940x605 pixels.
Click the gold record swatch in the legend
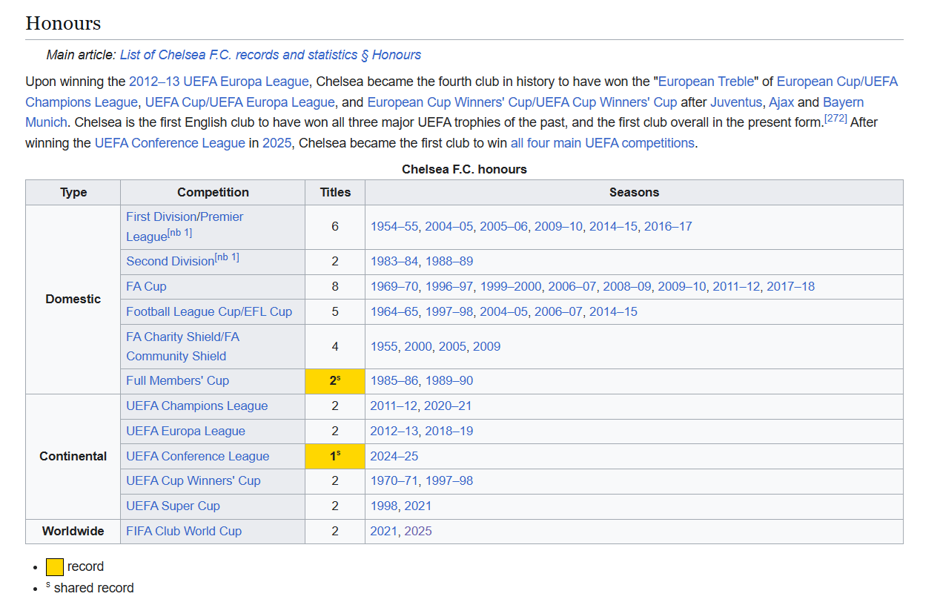[55, 567]
